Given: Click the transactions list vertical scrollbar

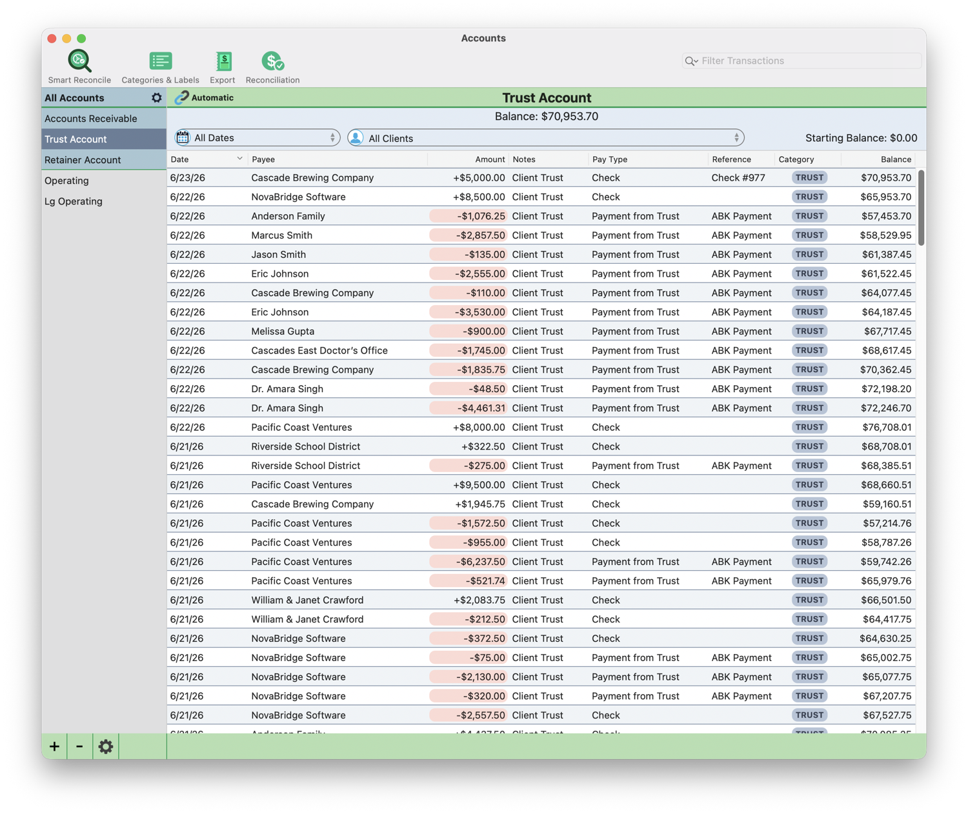Looking at the screenshot, I should pos(921,208).
